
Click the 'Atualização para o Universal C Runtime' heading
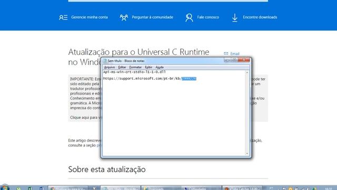[138, 52]
